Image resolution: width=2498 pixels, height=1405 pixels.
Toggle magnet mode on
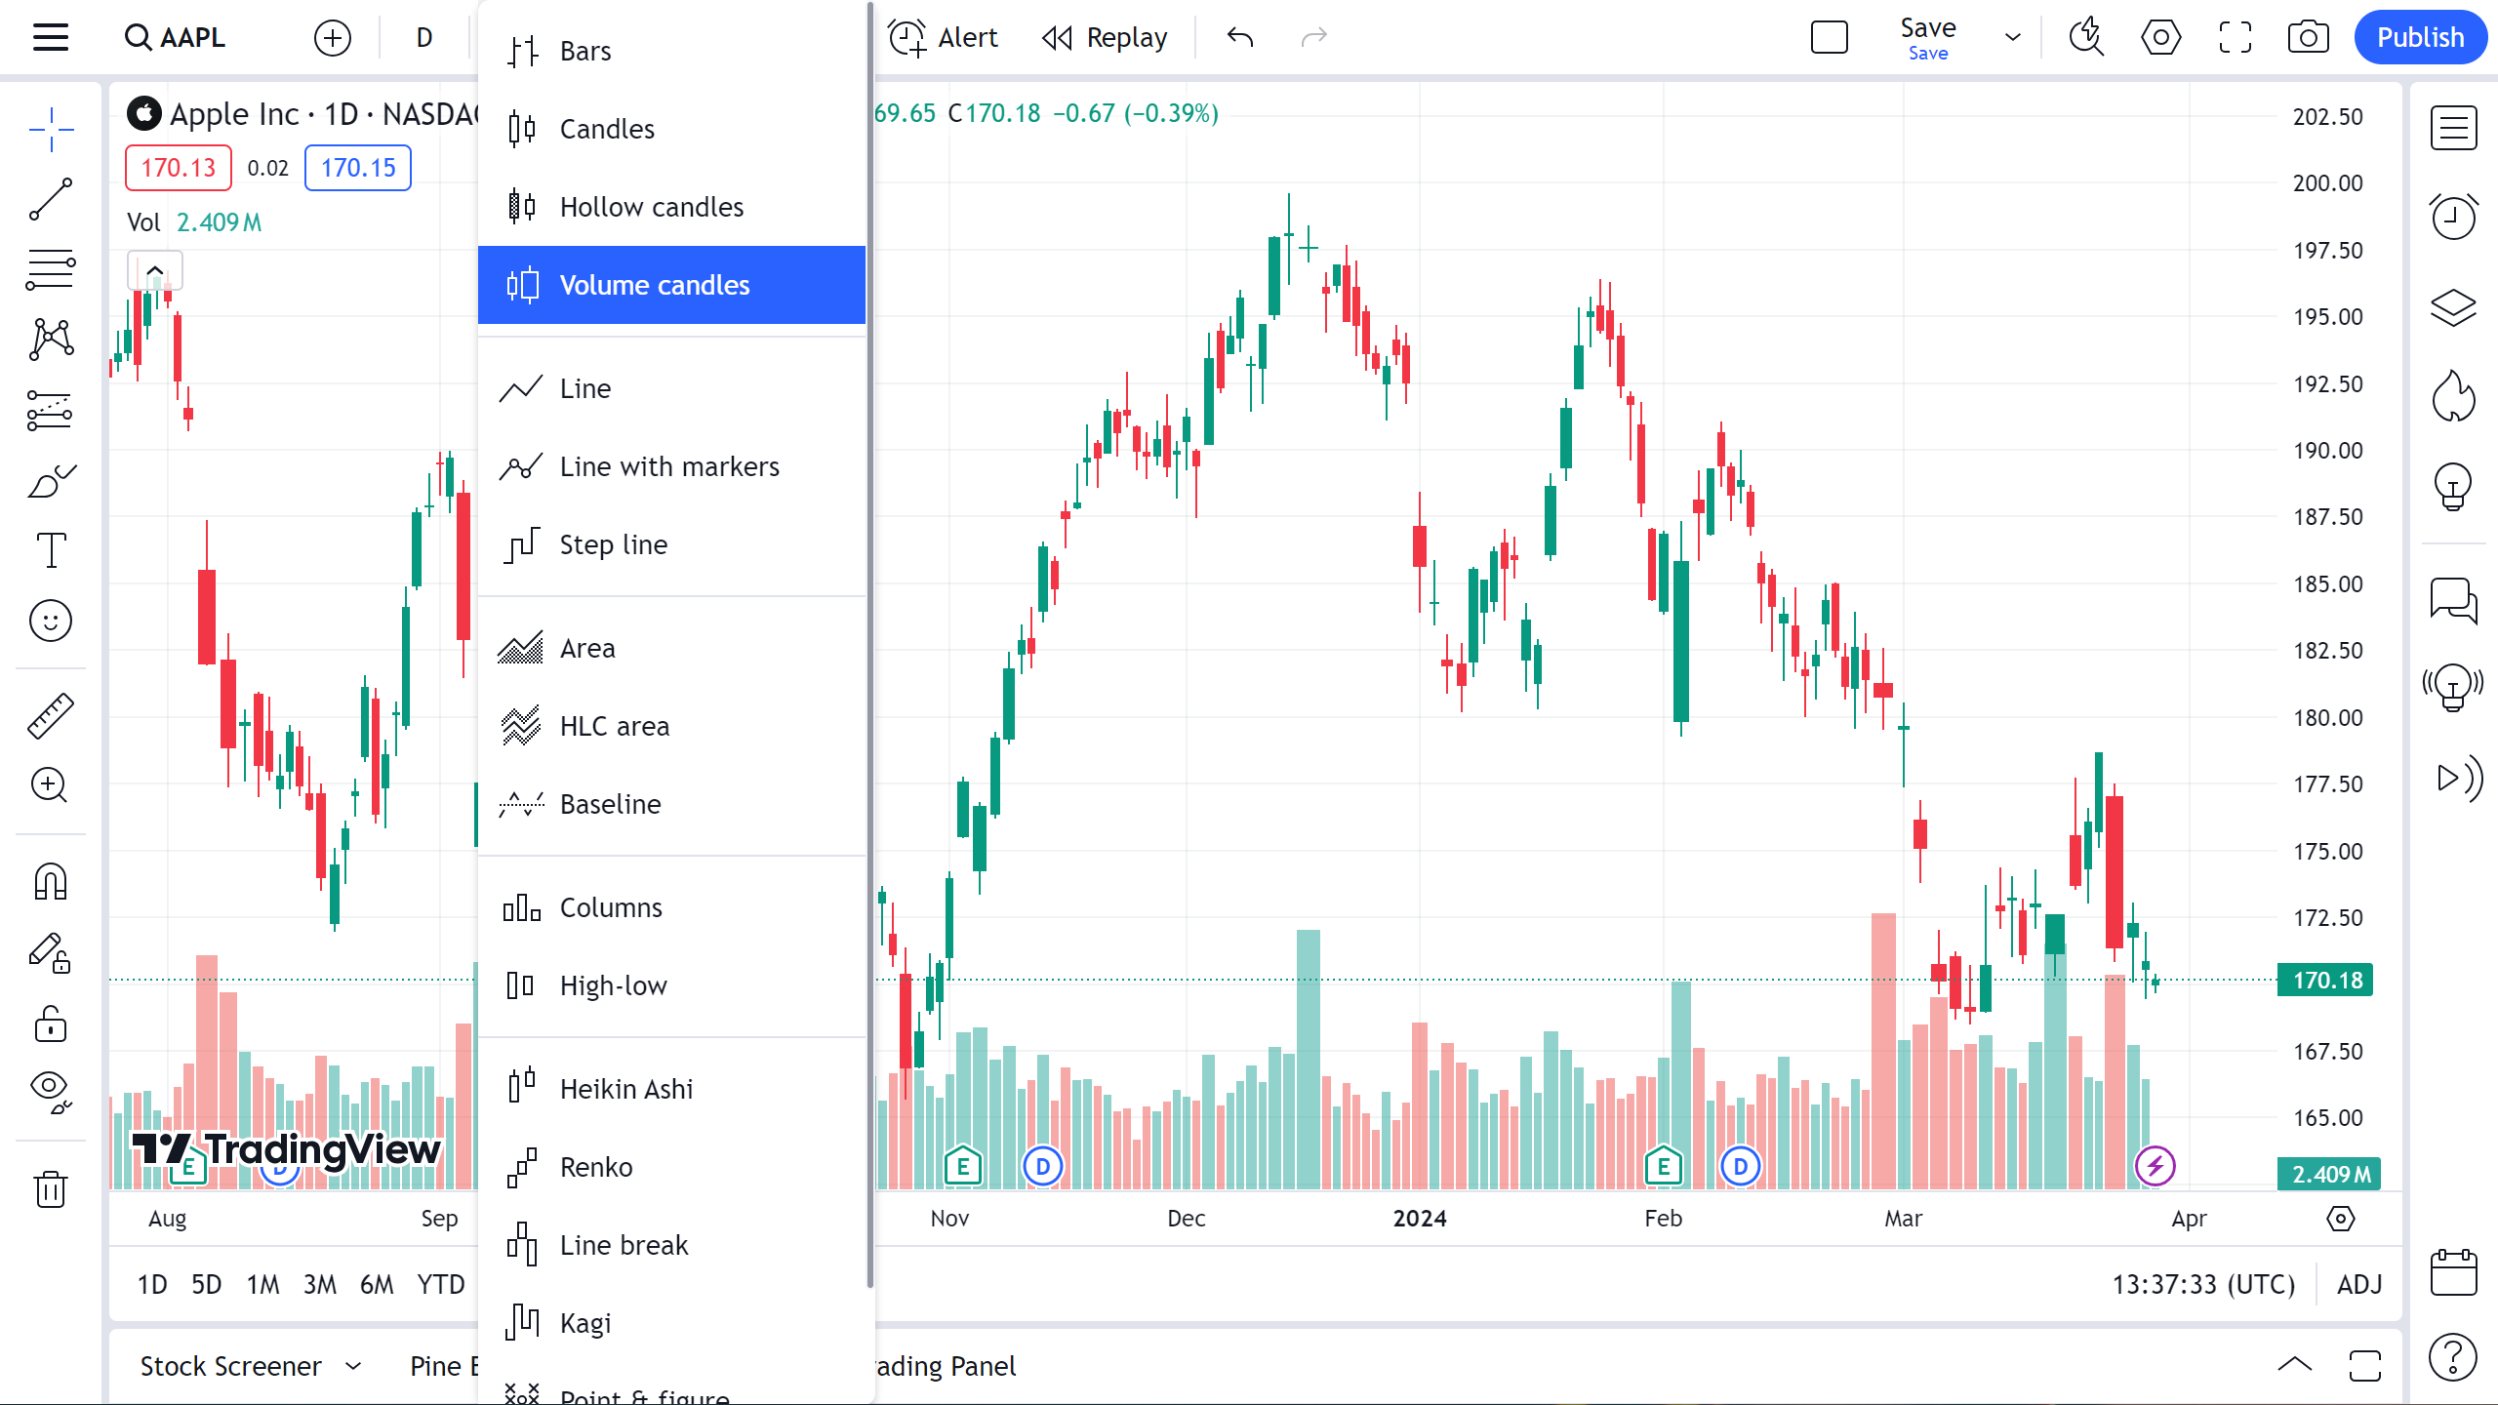click(51, 882)
